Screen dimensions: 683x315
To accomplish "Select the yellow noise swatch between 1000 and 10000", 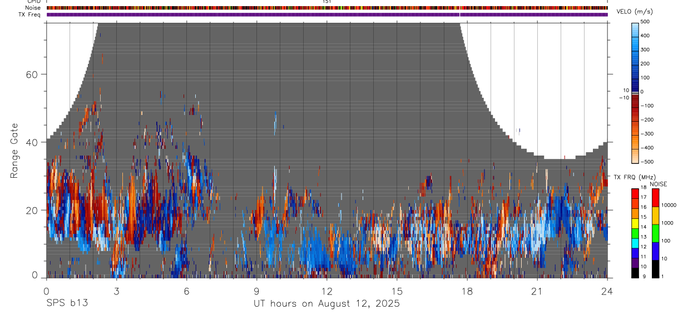I will [655, 215].
